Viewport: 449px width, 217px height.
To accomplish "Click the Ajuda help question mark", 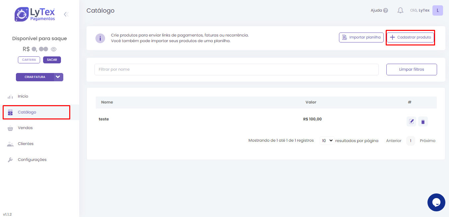I will 385,11.
